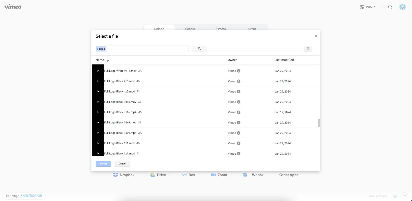Show owner info for Full Logo Black 9x16.mov
Screen dimensions: 412x201
click(239, 102)
